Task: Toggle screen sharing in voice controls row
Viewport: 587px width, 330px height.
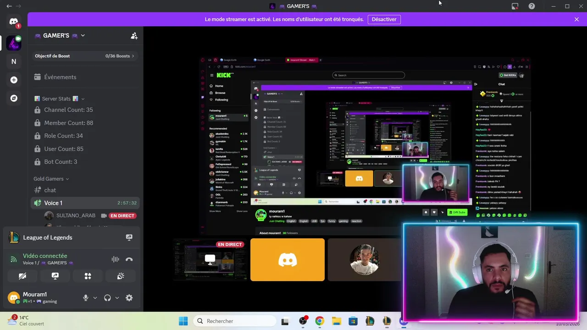Action: click(x=55, y=276)
